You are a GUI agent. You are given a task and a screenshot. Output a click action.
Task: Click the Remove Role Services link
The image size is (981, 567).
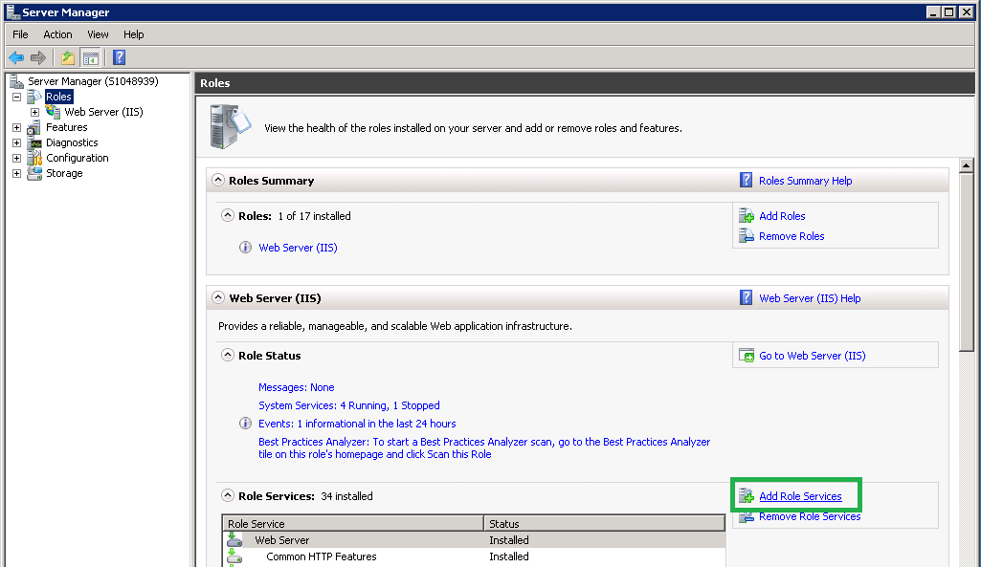click(810, 516)
